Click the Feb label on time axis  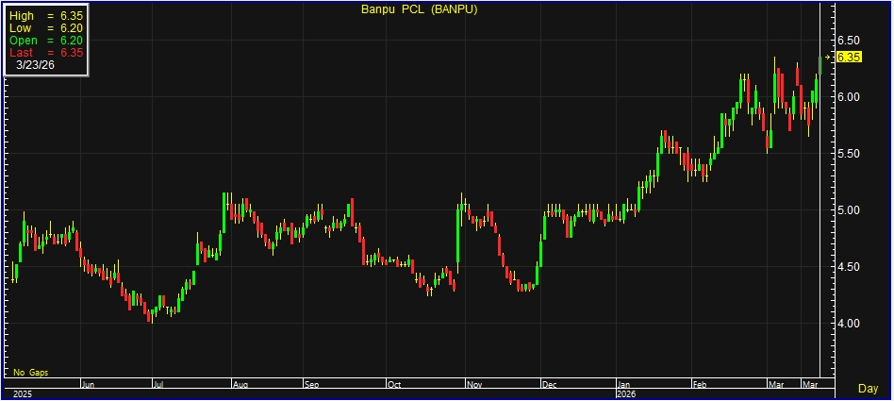(x=699, y=385)
